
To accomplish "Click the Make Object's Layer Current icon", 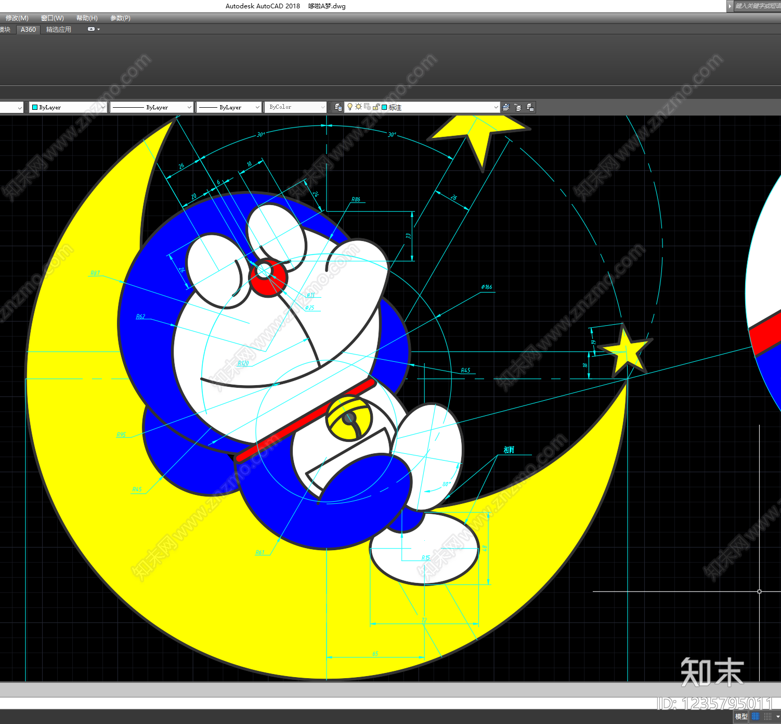I will click(x=505, y=107).
